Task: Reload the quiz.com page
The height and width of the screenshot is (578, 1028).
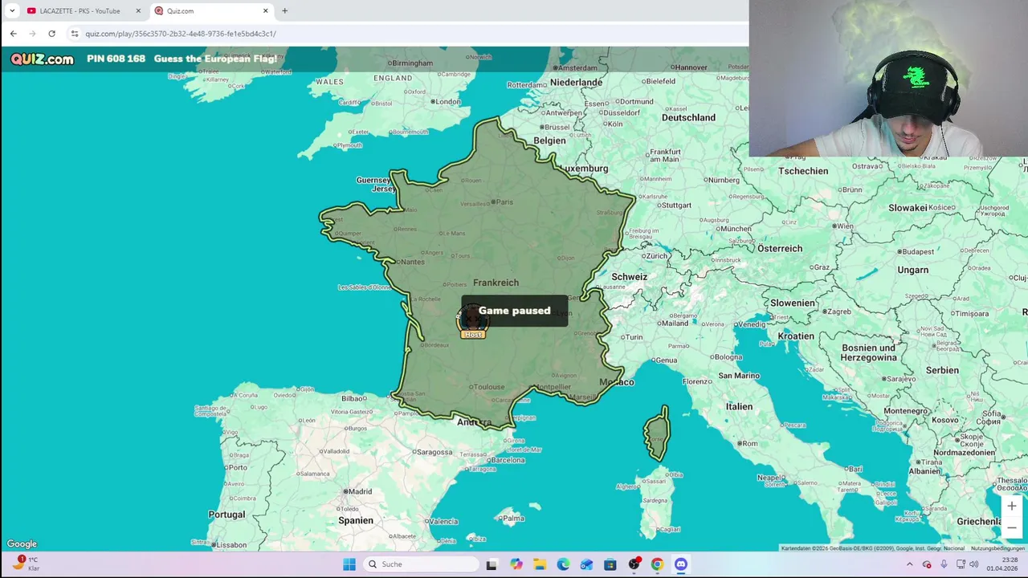Action: click(x=51, y=33)
